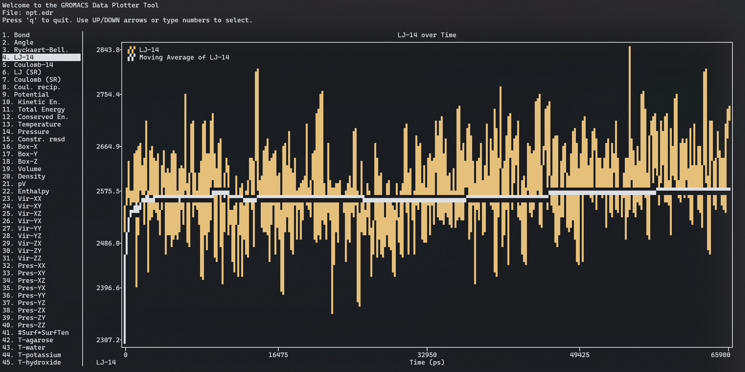Pick Coulomb-14 from the list

(28, 65)
